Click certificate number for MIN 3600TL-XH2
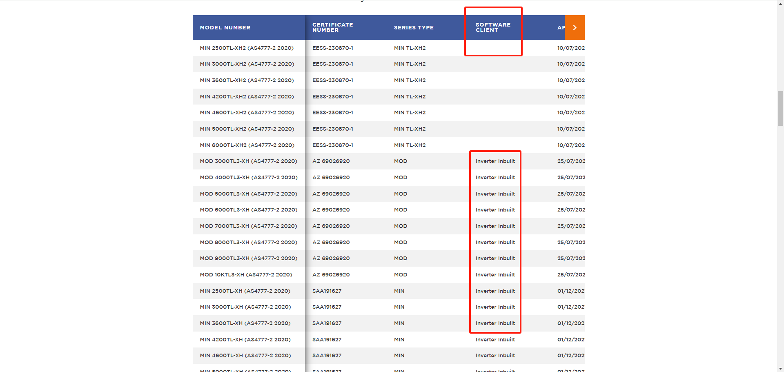 click(332, 80)
